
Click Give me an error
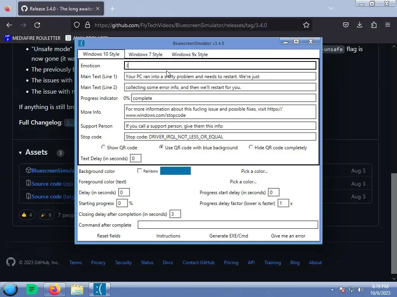(288, 236)
